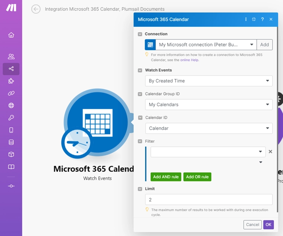Open the module panel three-dot menu
The height and width of the screenshot is (236, 283).
pos(246,19)
